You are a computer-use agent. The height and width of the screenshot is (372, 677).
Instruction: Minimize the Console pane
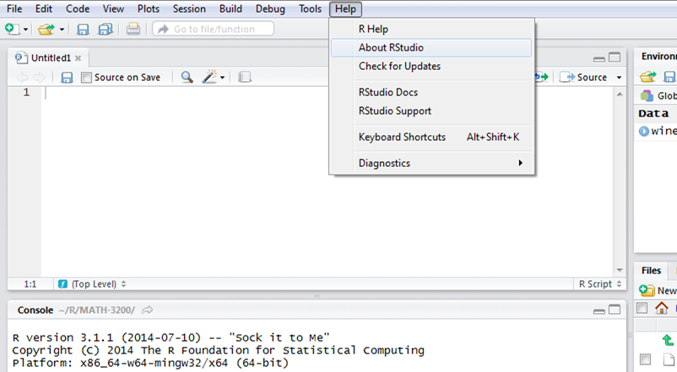[x=598, y=310]
